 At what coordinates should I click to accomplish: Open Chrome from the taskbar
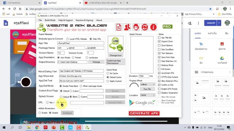[x=37, y=127]
